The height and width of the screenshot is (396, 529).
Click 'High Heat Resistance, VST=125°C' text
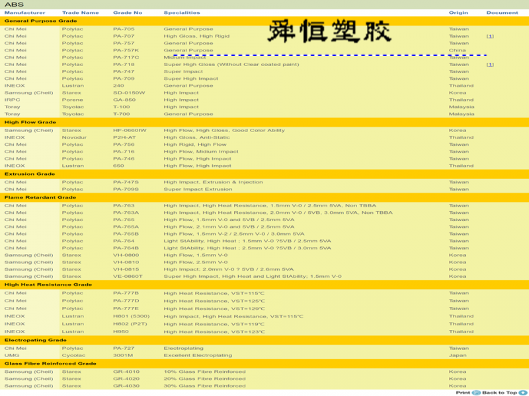point(214,301)
